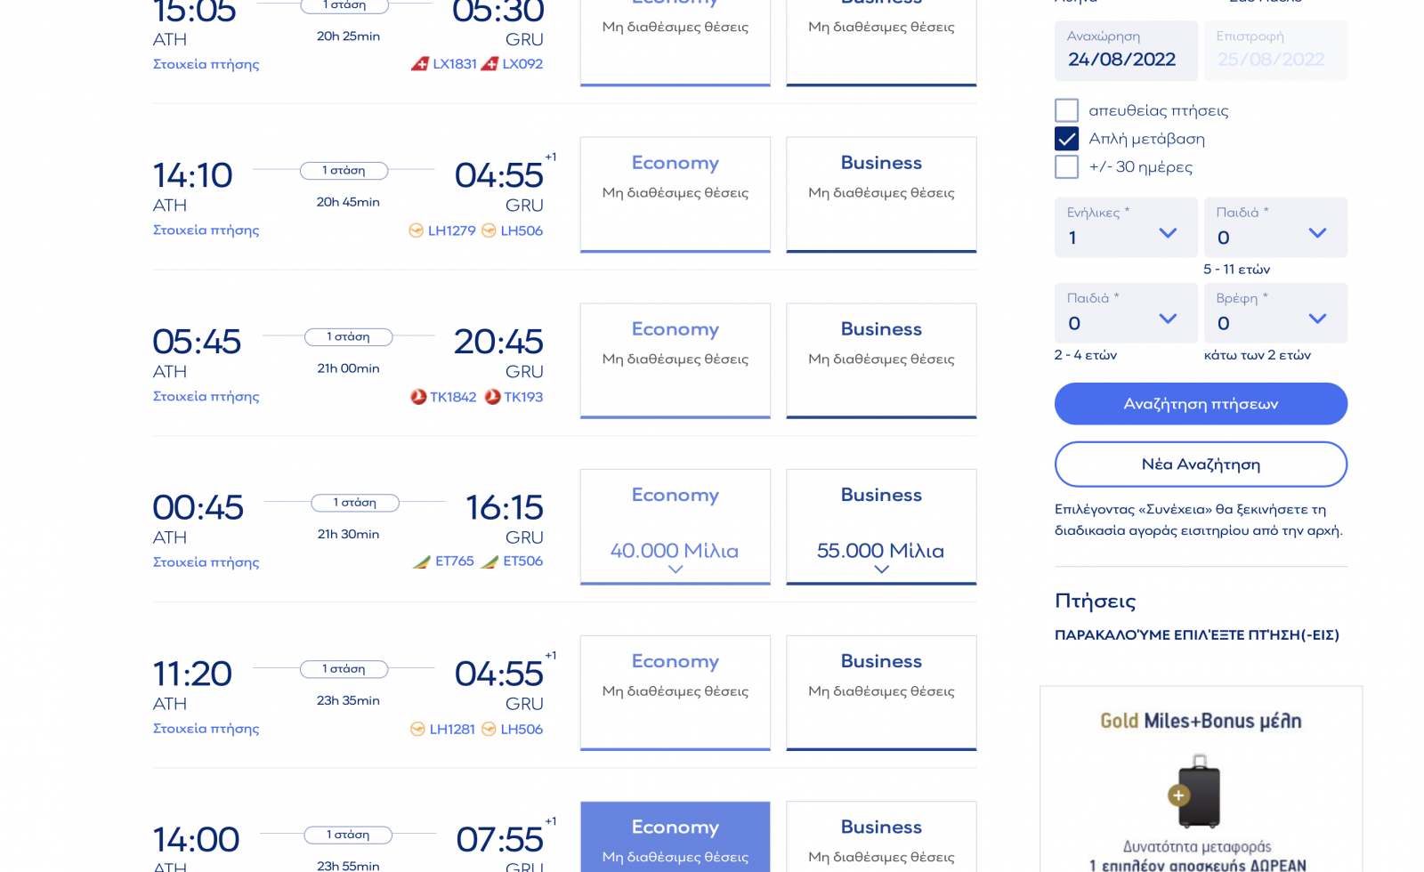
Task: Click the Turkish Airlines icon beside TK1842
Action: (x=418, y=397)
